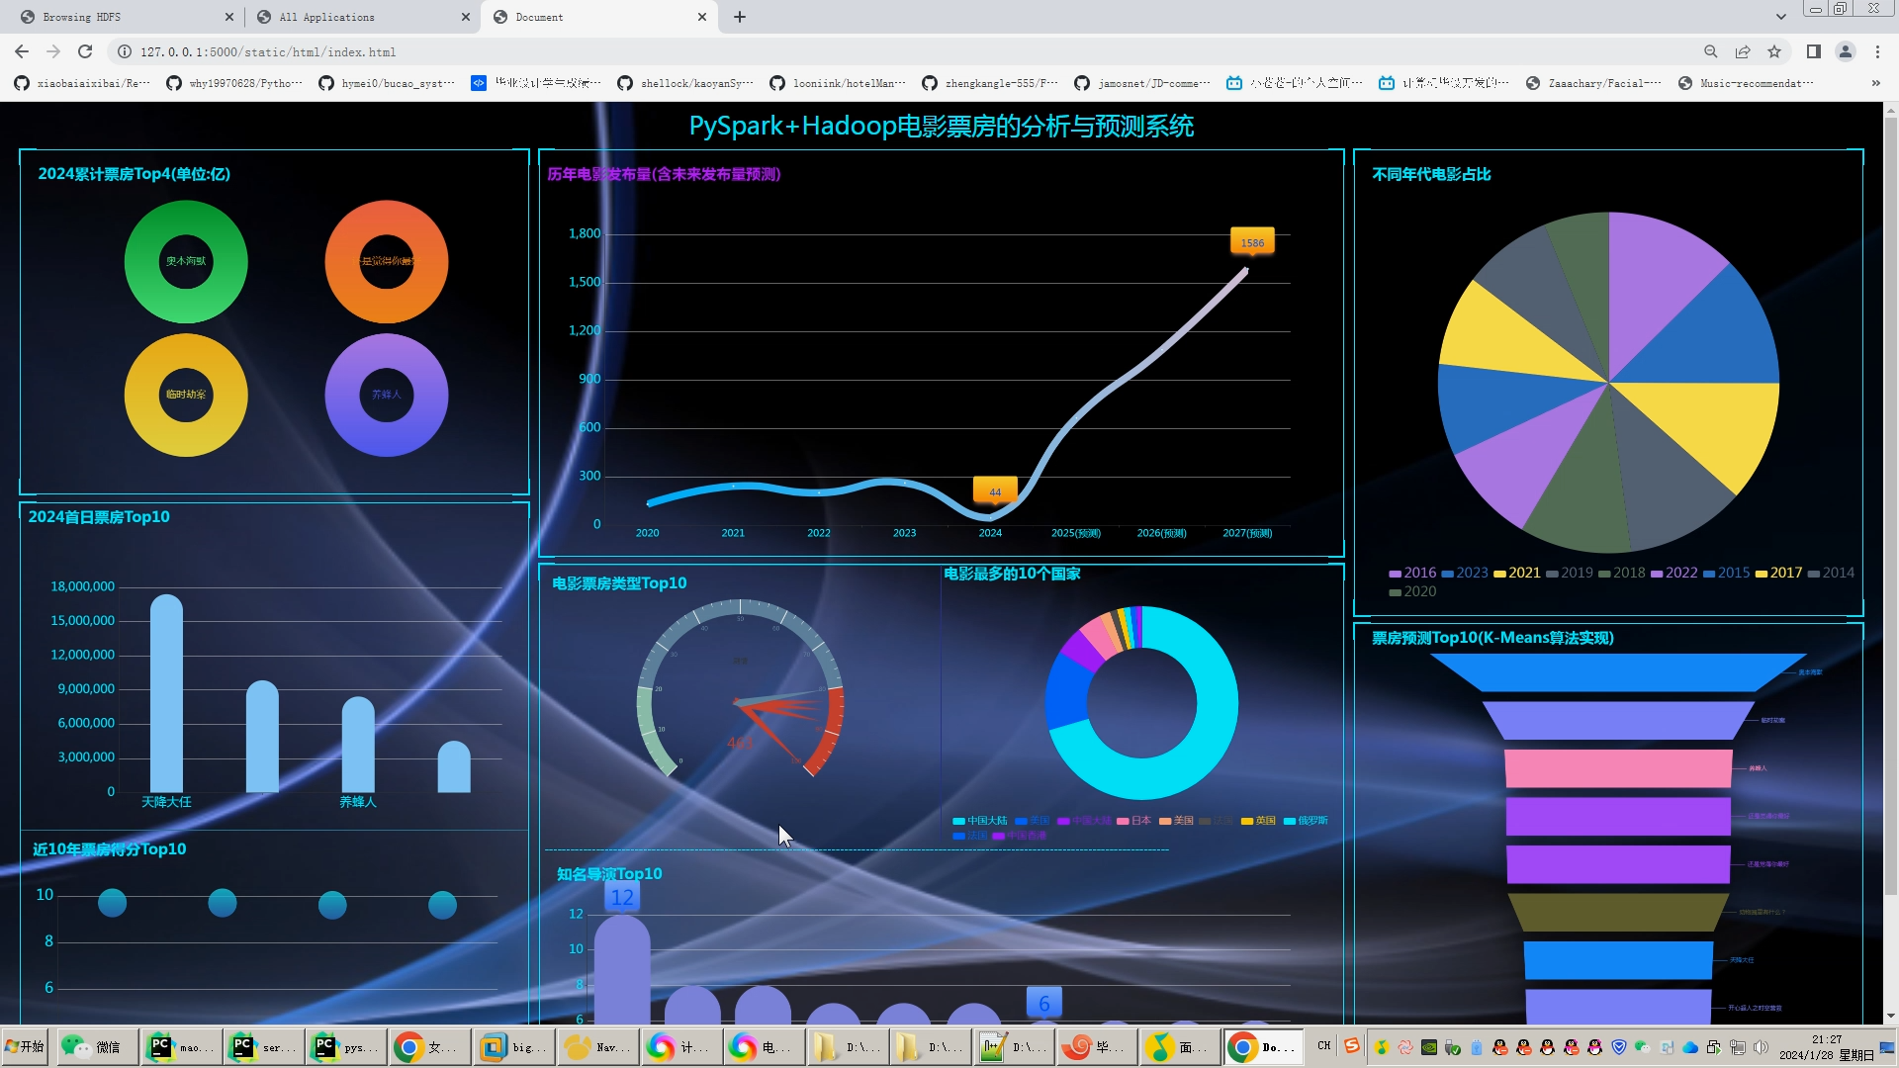Screen dimensions: 1899x1068
Task: Open Music-recommendat bookmark link
Action: (x=1747, y=83)
